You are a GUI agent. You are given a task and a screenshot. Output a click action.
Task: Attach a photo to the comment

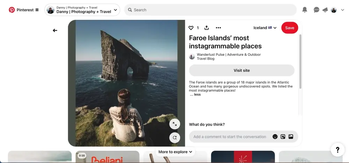point(291,137)
